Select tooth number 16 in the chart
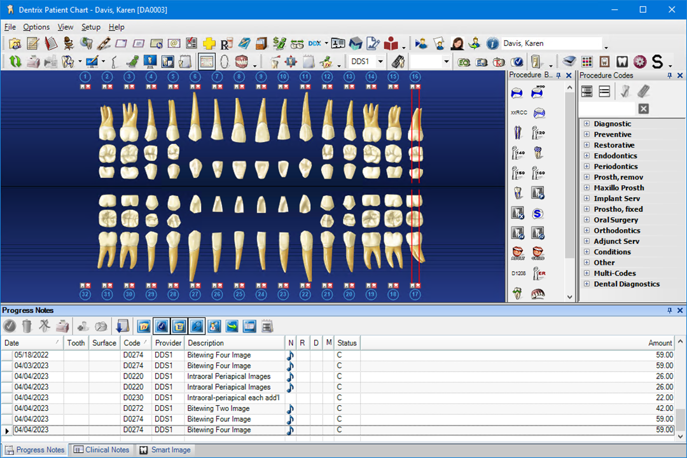 click(x=415, y=77)
